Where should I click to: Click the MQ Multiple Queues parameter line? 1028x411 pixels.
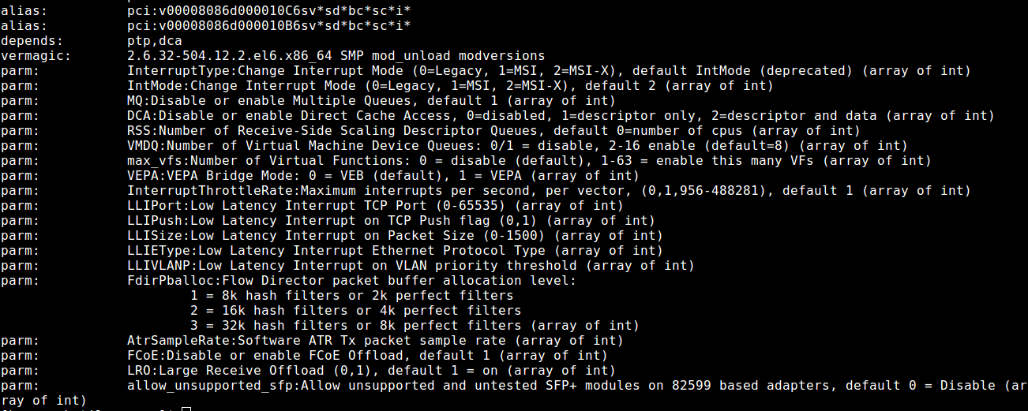pyautogui.click(x=371, y=101)
